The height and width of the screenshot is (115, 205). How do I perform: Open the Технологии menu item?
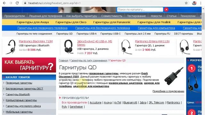click(x=188, y=16)
